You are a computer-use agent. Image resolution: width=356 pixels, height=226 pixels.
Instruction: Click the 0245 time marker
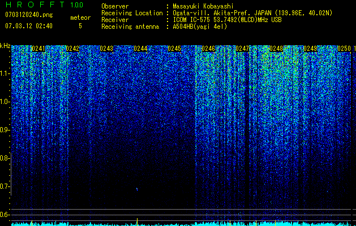(x=174, y=49)
